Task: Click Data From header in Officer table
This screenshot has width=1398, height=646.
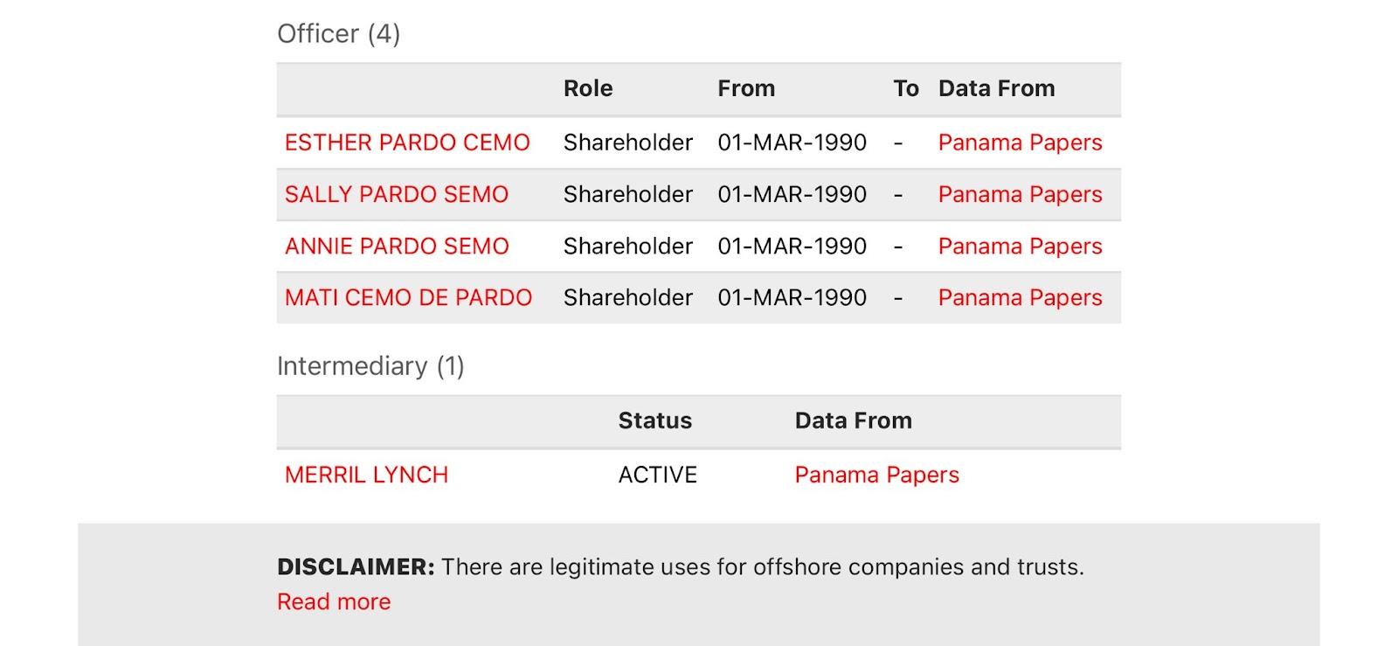Action: tap(996, 88)
